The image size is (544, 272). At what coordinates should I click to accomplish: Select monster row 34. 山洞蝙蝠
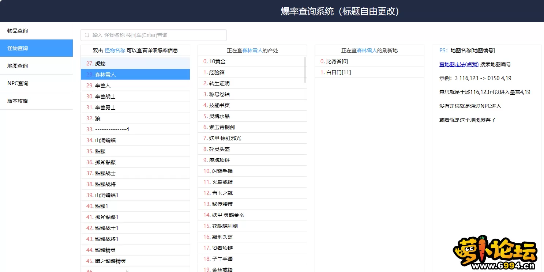click(135, 140)
